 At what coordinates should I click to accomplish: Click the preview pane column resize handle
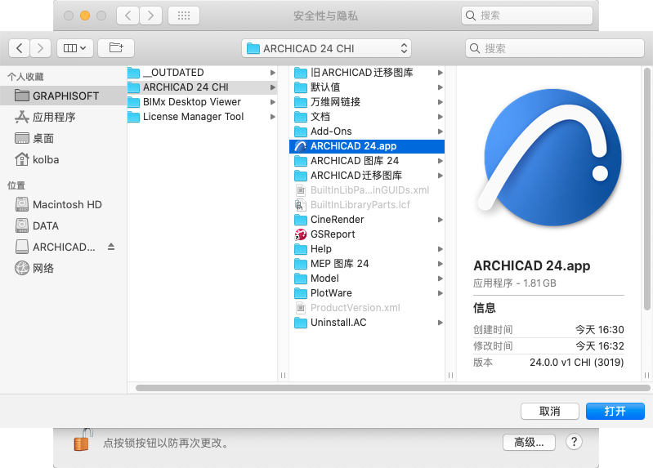click(x=646, y=375)
